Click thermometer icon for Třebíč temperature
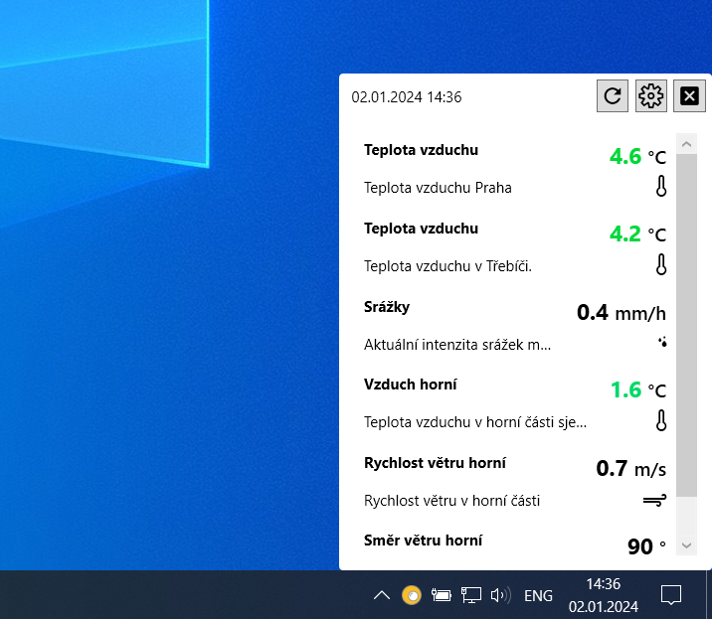 click(660, 264)
